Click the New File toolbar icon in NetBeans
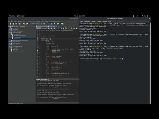The width and height of the screenshot is (159, 119). pyautogui.click(x=11, y=24)
